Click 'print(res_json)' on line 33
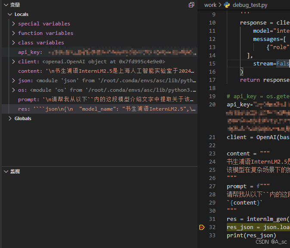Viewport: 290px width, 248px height. 252,236
